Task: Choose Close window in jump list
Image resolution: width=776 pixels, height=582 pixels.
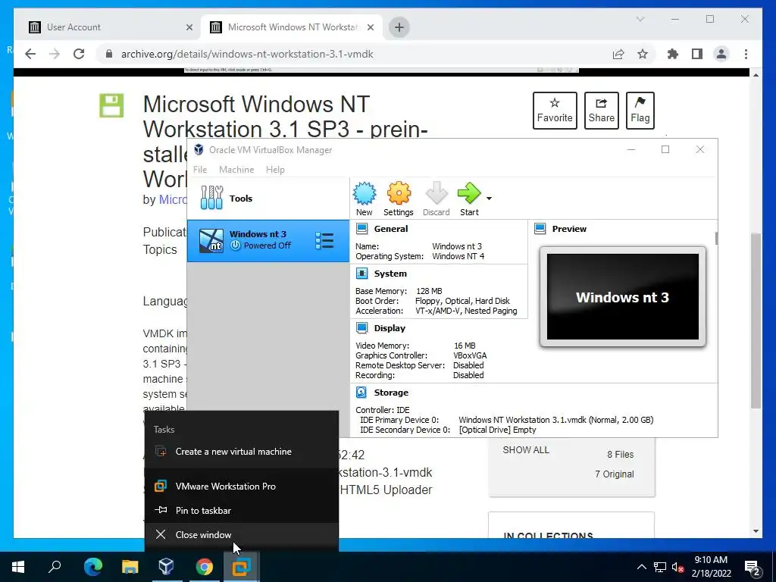Action: point(242,534)
